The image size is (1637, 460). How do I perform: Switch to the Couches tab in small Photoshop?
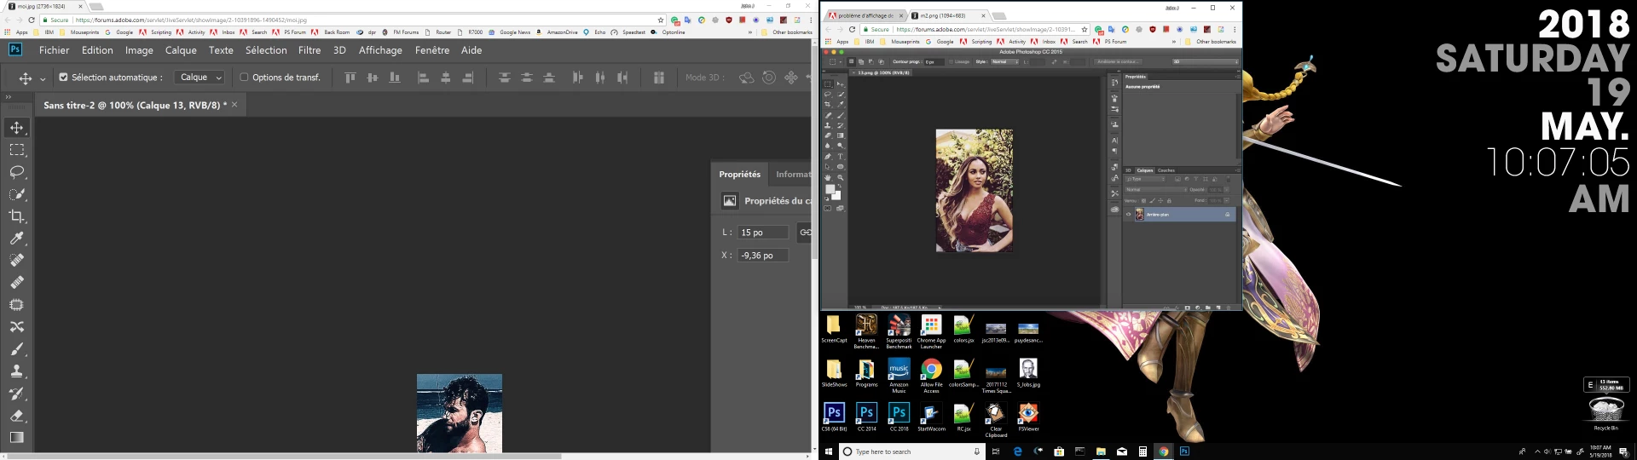(x=1166, y=170)
